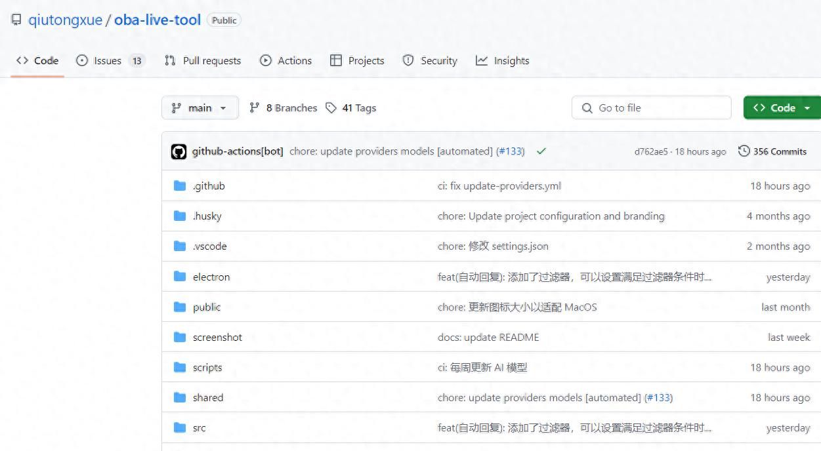Open commit history via the clock icon
This screenshot has width=821, height=451.
[743, 151]
